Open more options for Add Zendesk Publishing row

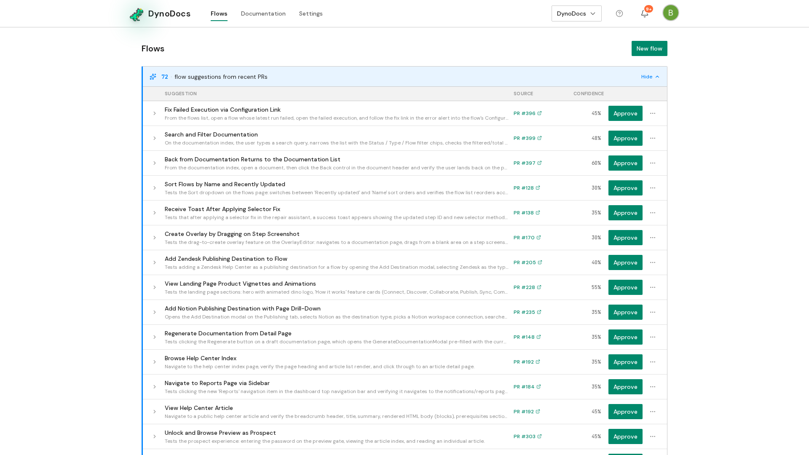click(x=653, y=262)
